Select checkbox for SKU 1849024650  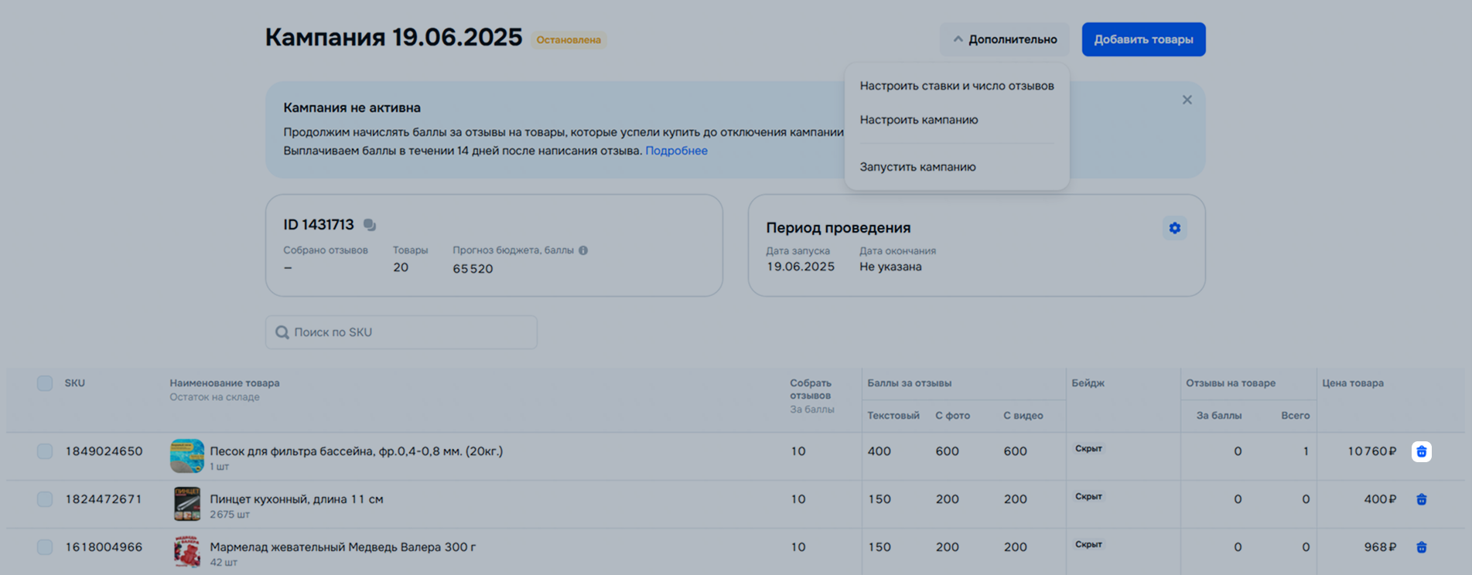tap(45, 451)
